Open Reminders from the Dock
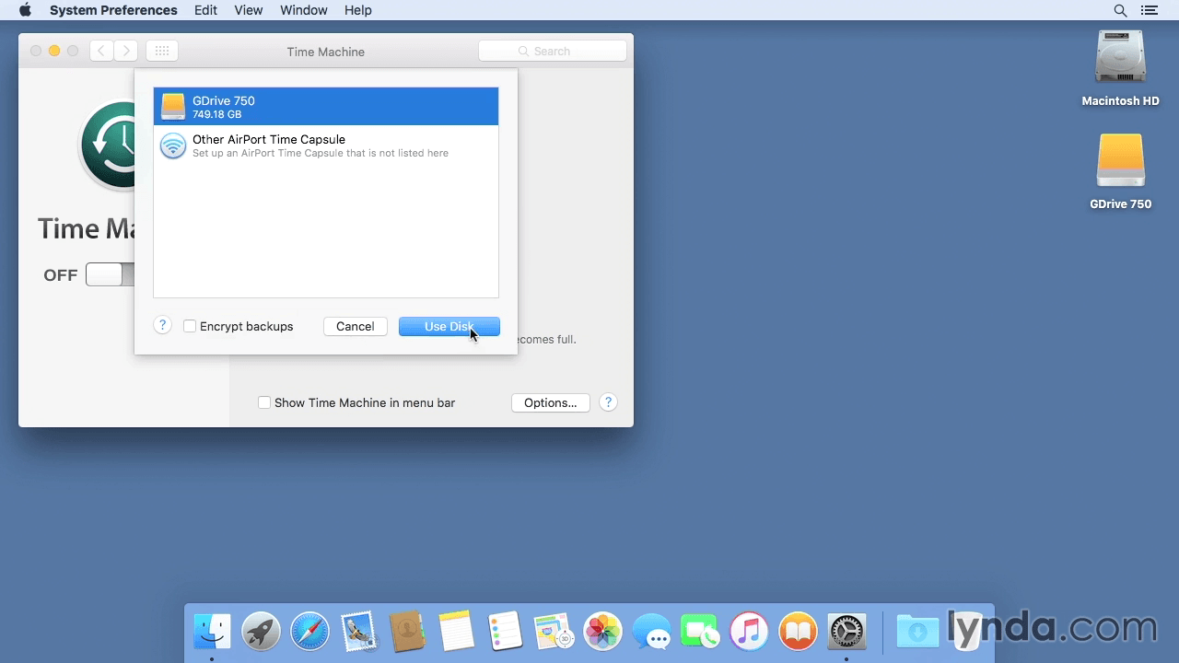The width and height of the screenshot is (1179, 663). tap(505, 632)
